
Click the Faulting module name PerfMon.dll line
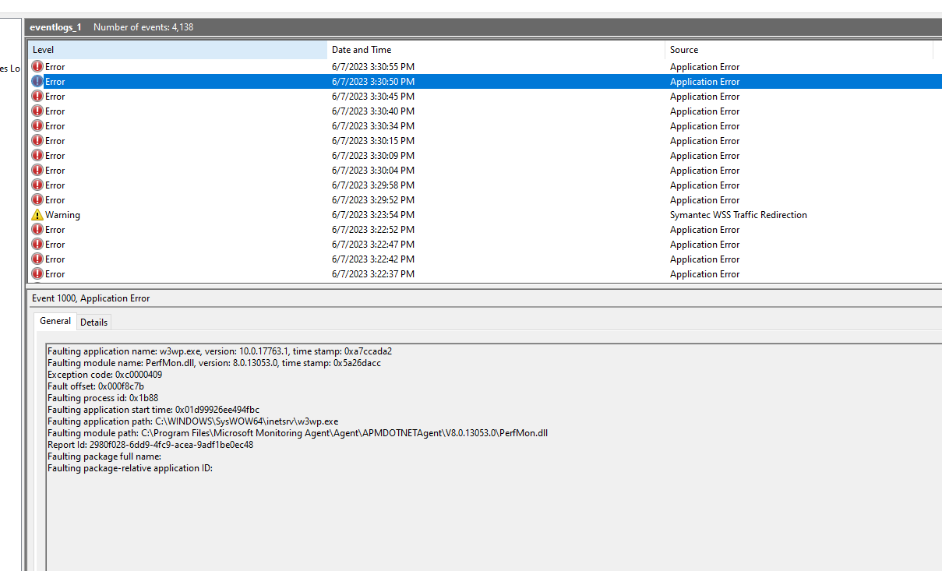click(214, 363)
